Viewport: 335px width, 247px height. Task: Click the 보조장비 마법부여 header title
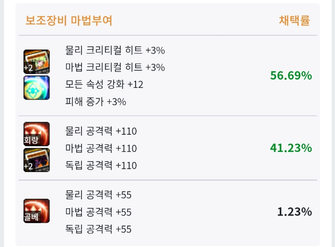click(x=69, y=21)
